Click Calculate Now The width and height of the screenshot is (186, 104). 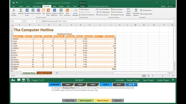(146, 10)
